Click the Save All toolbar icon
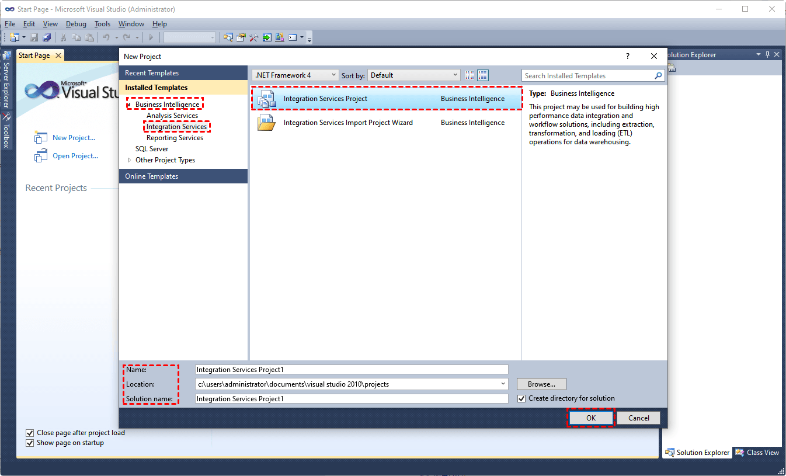The height and width of the screenshot is (476, 786). click(x=47, y=37)
